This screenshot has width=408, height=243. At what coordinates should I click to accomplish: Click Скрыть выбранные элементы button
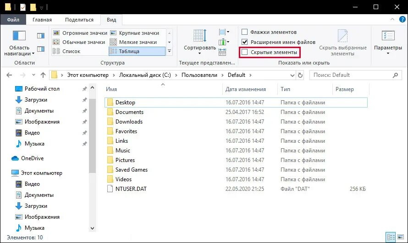[343, 43]
